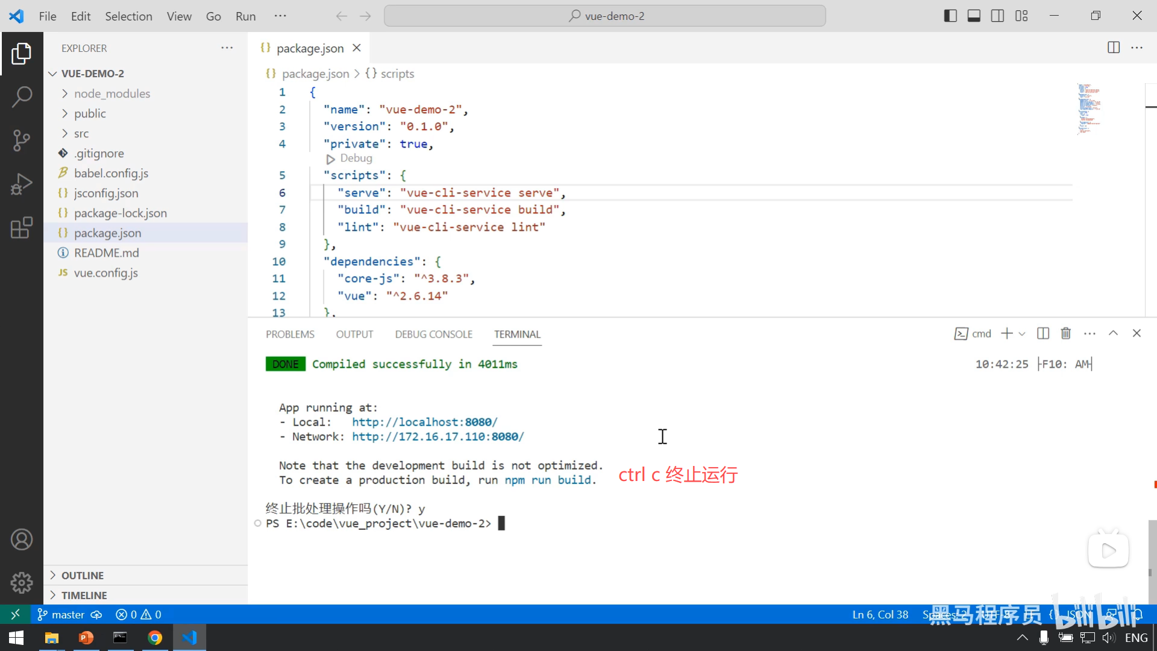Click the Kill Terminal trash icon
Screen dimensions: 1157x651
(x=1066, y=333)
